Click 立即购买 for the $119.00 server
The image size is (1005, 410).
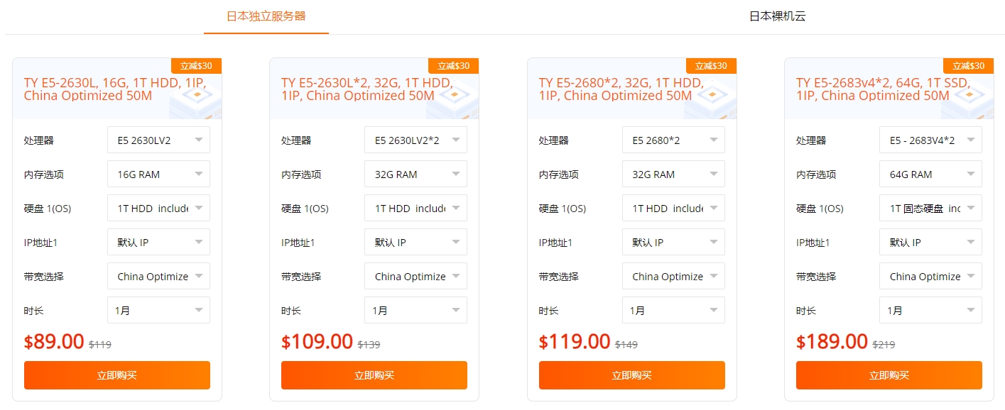pos(632,375)
